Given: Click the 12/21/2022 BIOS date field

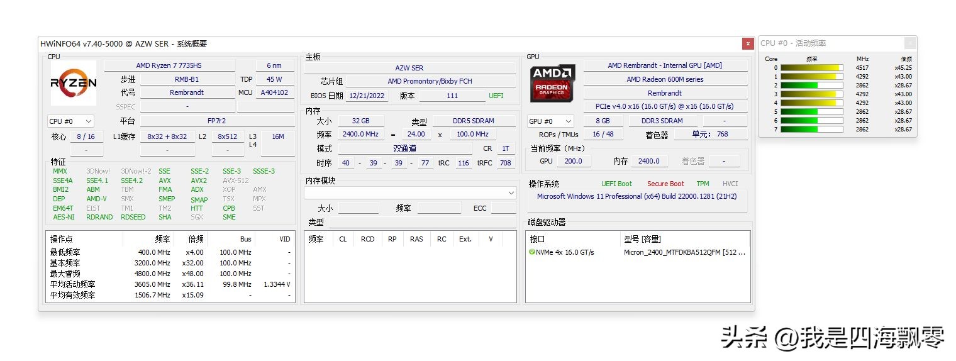Looking at the screenshot, I should [368, 96].
